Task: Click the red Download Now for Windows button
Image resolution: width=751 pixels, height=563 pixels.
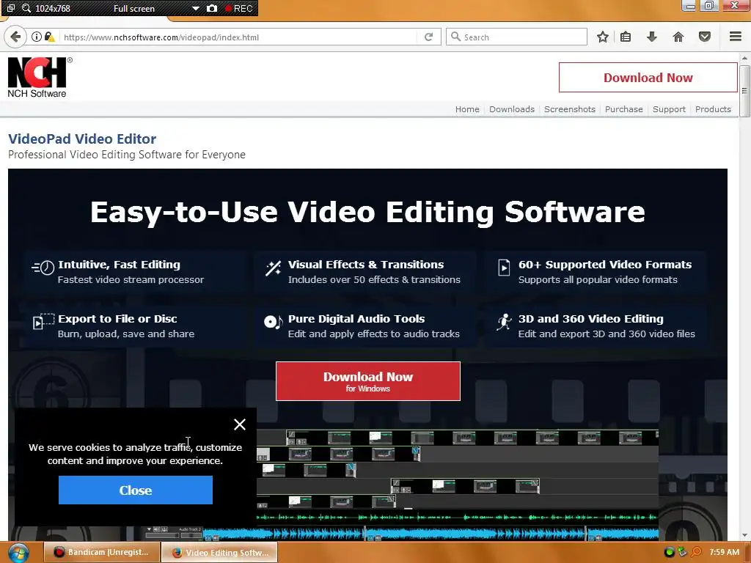Action: click(368, 381)
